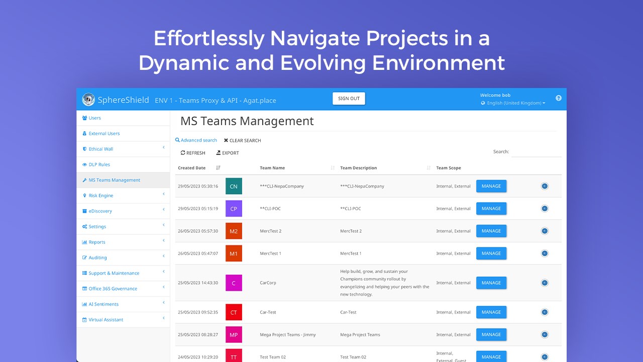The image size is (643, 362).
Task: Click the CP avatar for **CLI-POC
Action: point(234,209)
